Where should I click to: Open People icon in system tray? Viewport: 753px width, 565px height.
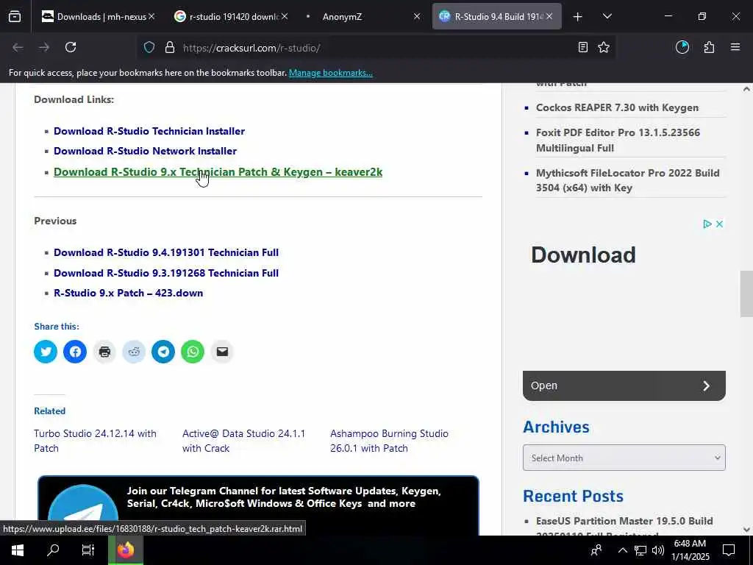point(596,550)
